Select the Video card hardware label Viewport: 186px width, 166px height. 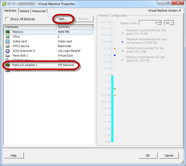point(20,41)
